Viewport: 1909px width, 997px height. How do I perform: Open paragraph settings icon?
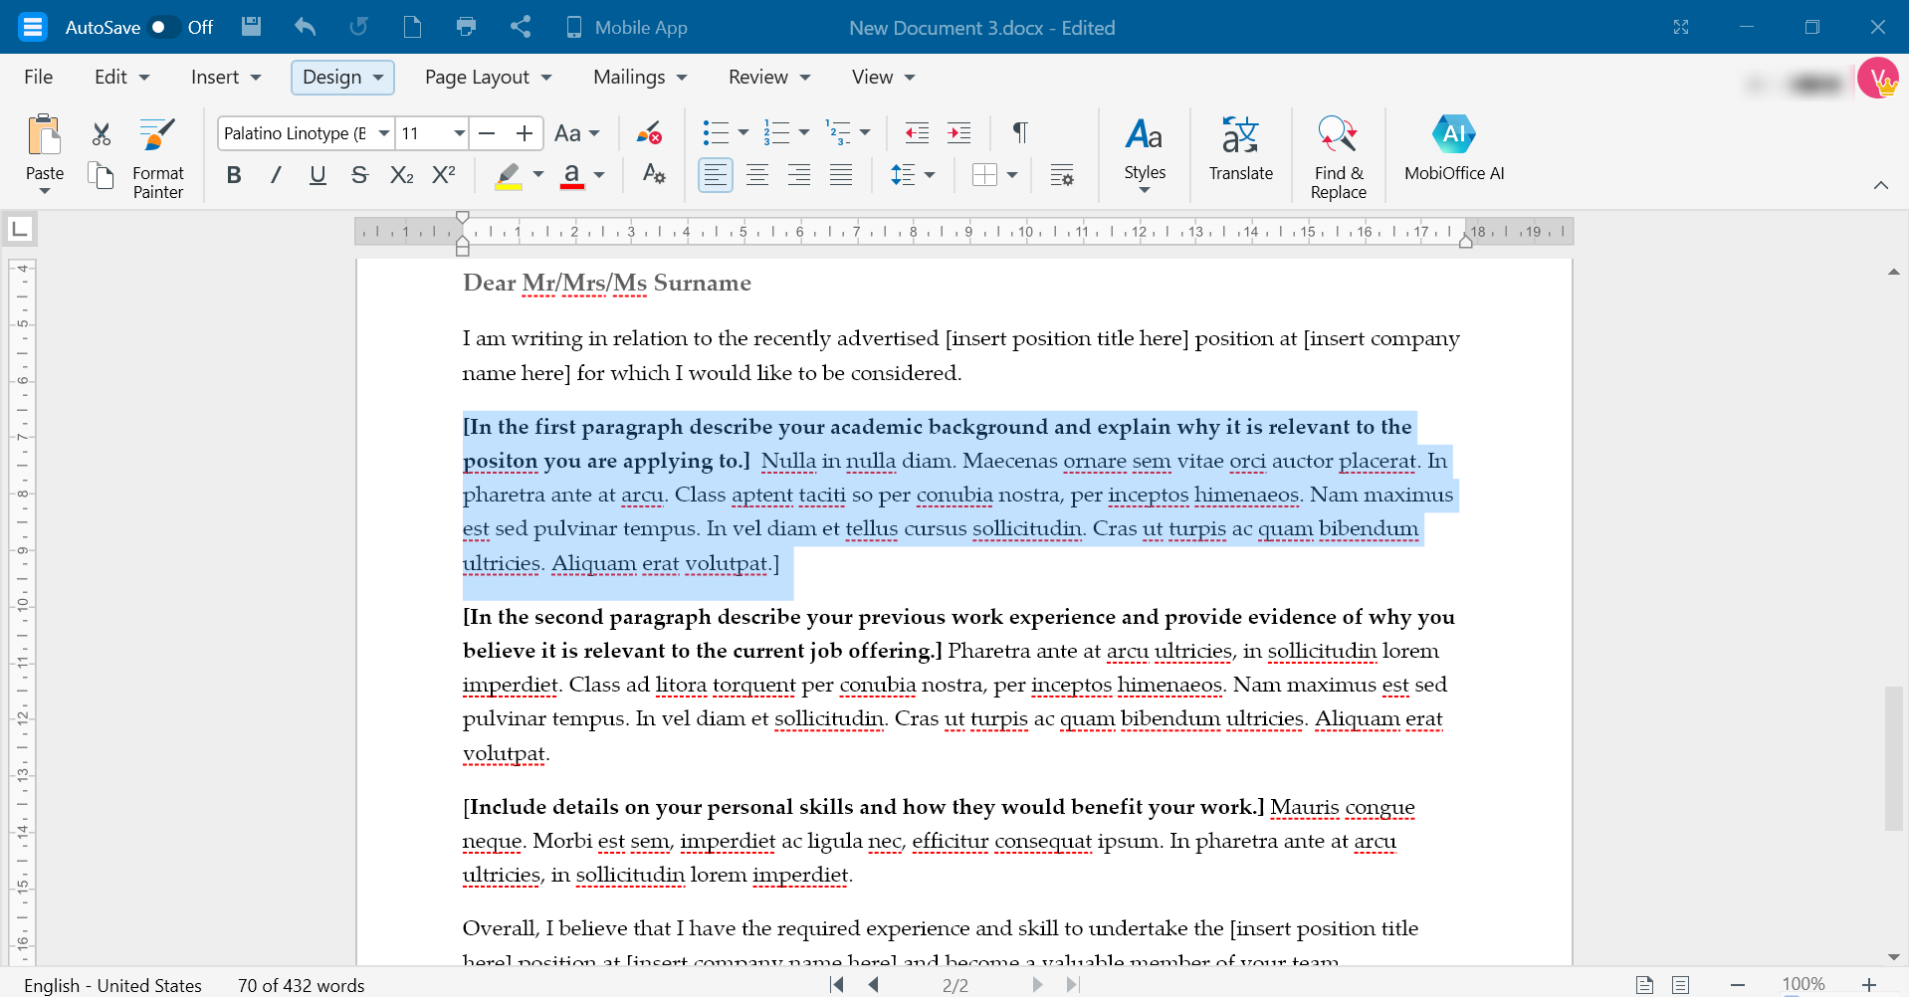[1062, 175]
